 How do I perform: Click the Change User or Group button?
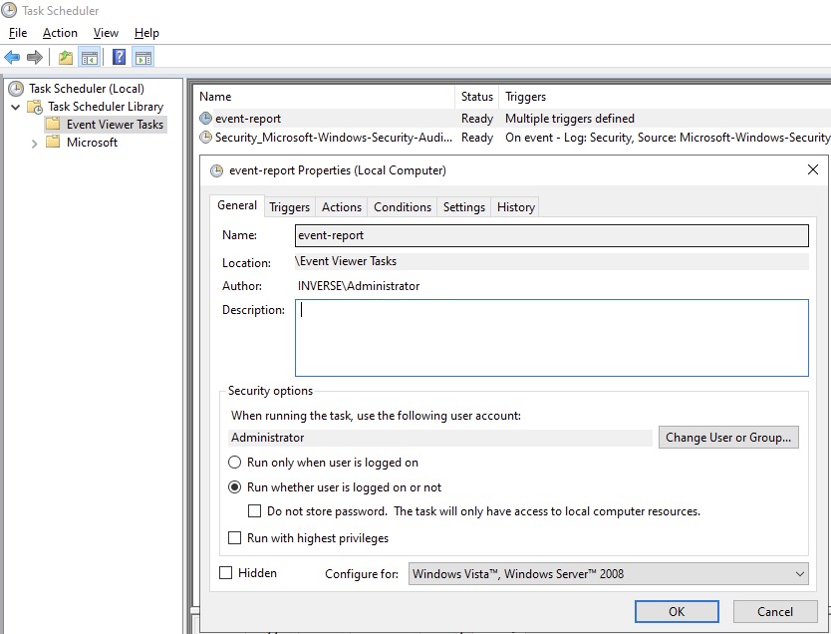726,437
